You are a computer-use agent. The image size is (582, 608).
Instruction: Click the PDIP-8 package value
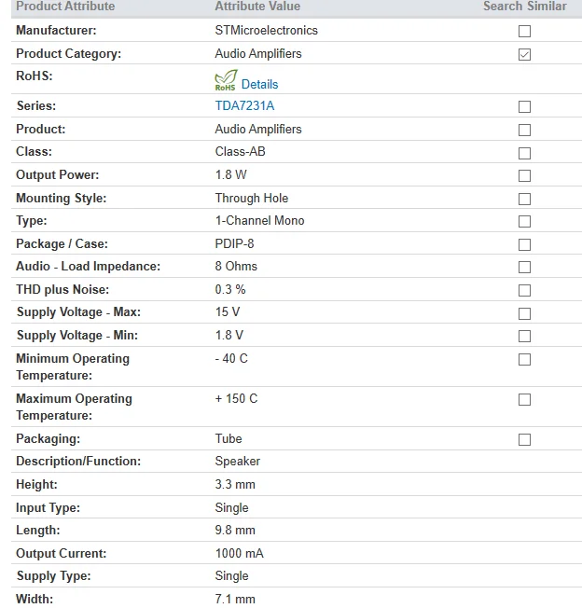pyautogui.click(x=235, y=244)
